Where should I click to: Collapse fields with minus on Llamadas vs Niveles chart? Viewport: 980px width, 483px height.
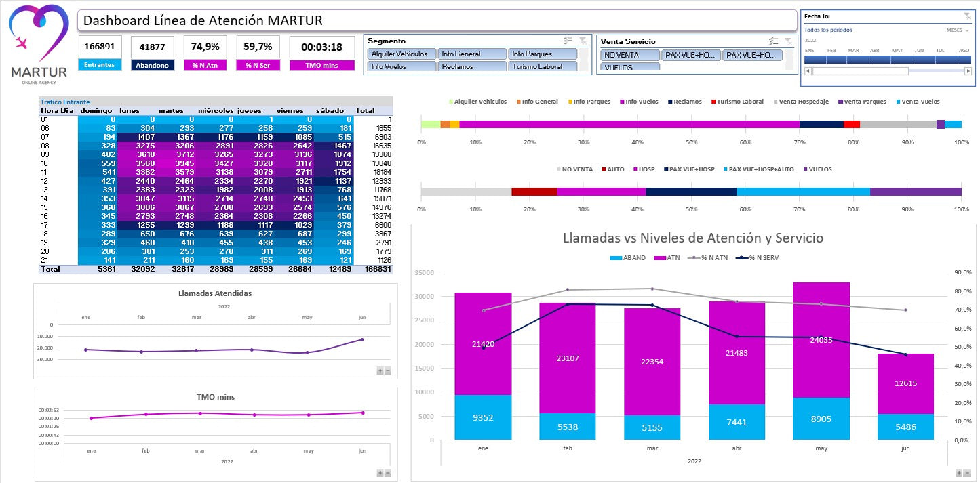click(966, 473)
